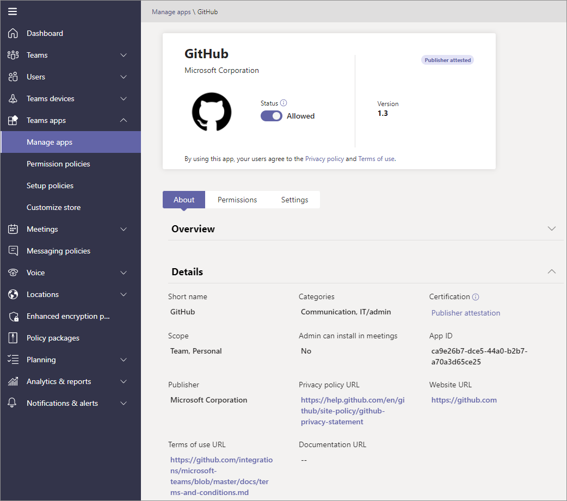Click the Microsoft Corporation publisher value in Details
The image size is (567, 501).
(208, 400)
